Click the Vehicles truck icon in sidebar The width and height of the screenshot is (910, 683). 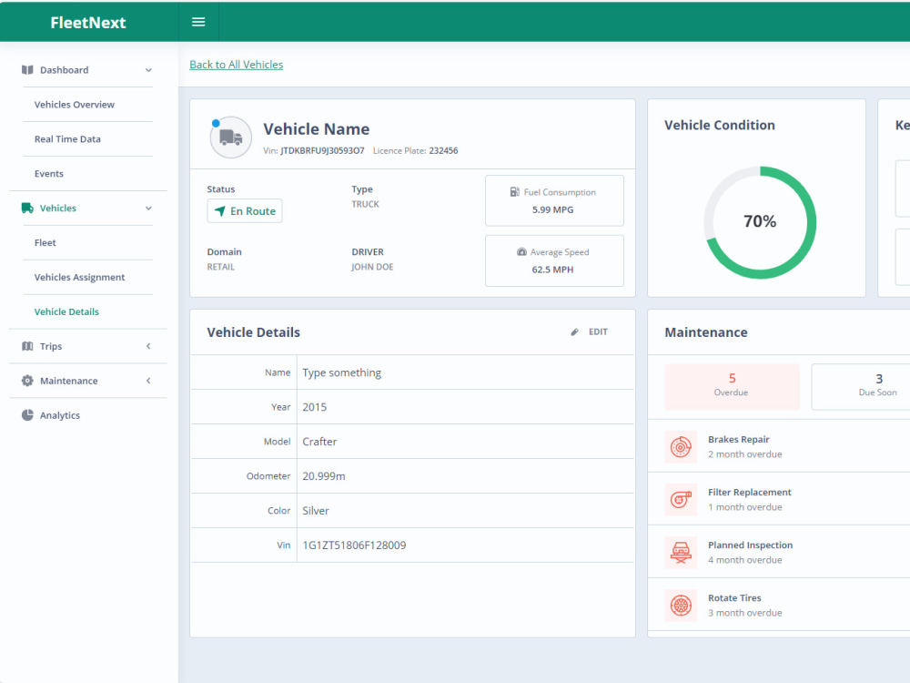coord(27,208)
